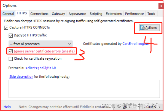
Task: Switch to the Tools tab
Action: coord(151,14)
